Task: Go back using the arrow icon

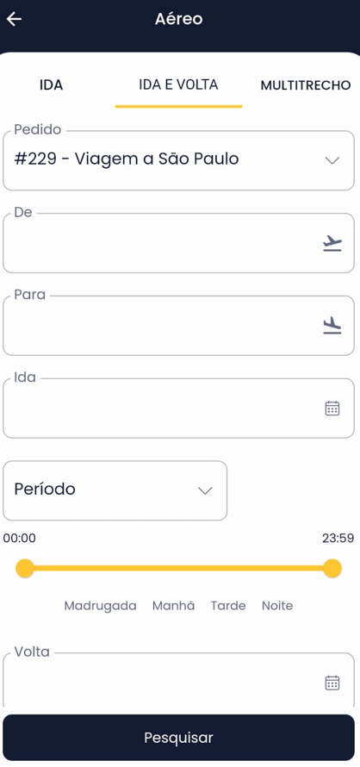Action: point(14,19)
